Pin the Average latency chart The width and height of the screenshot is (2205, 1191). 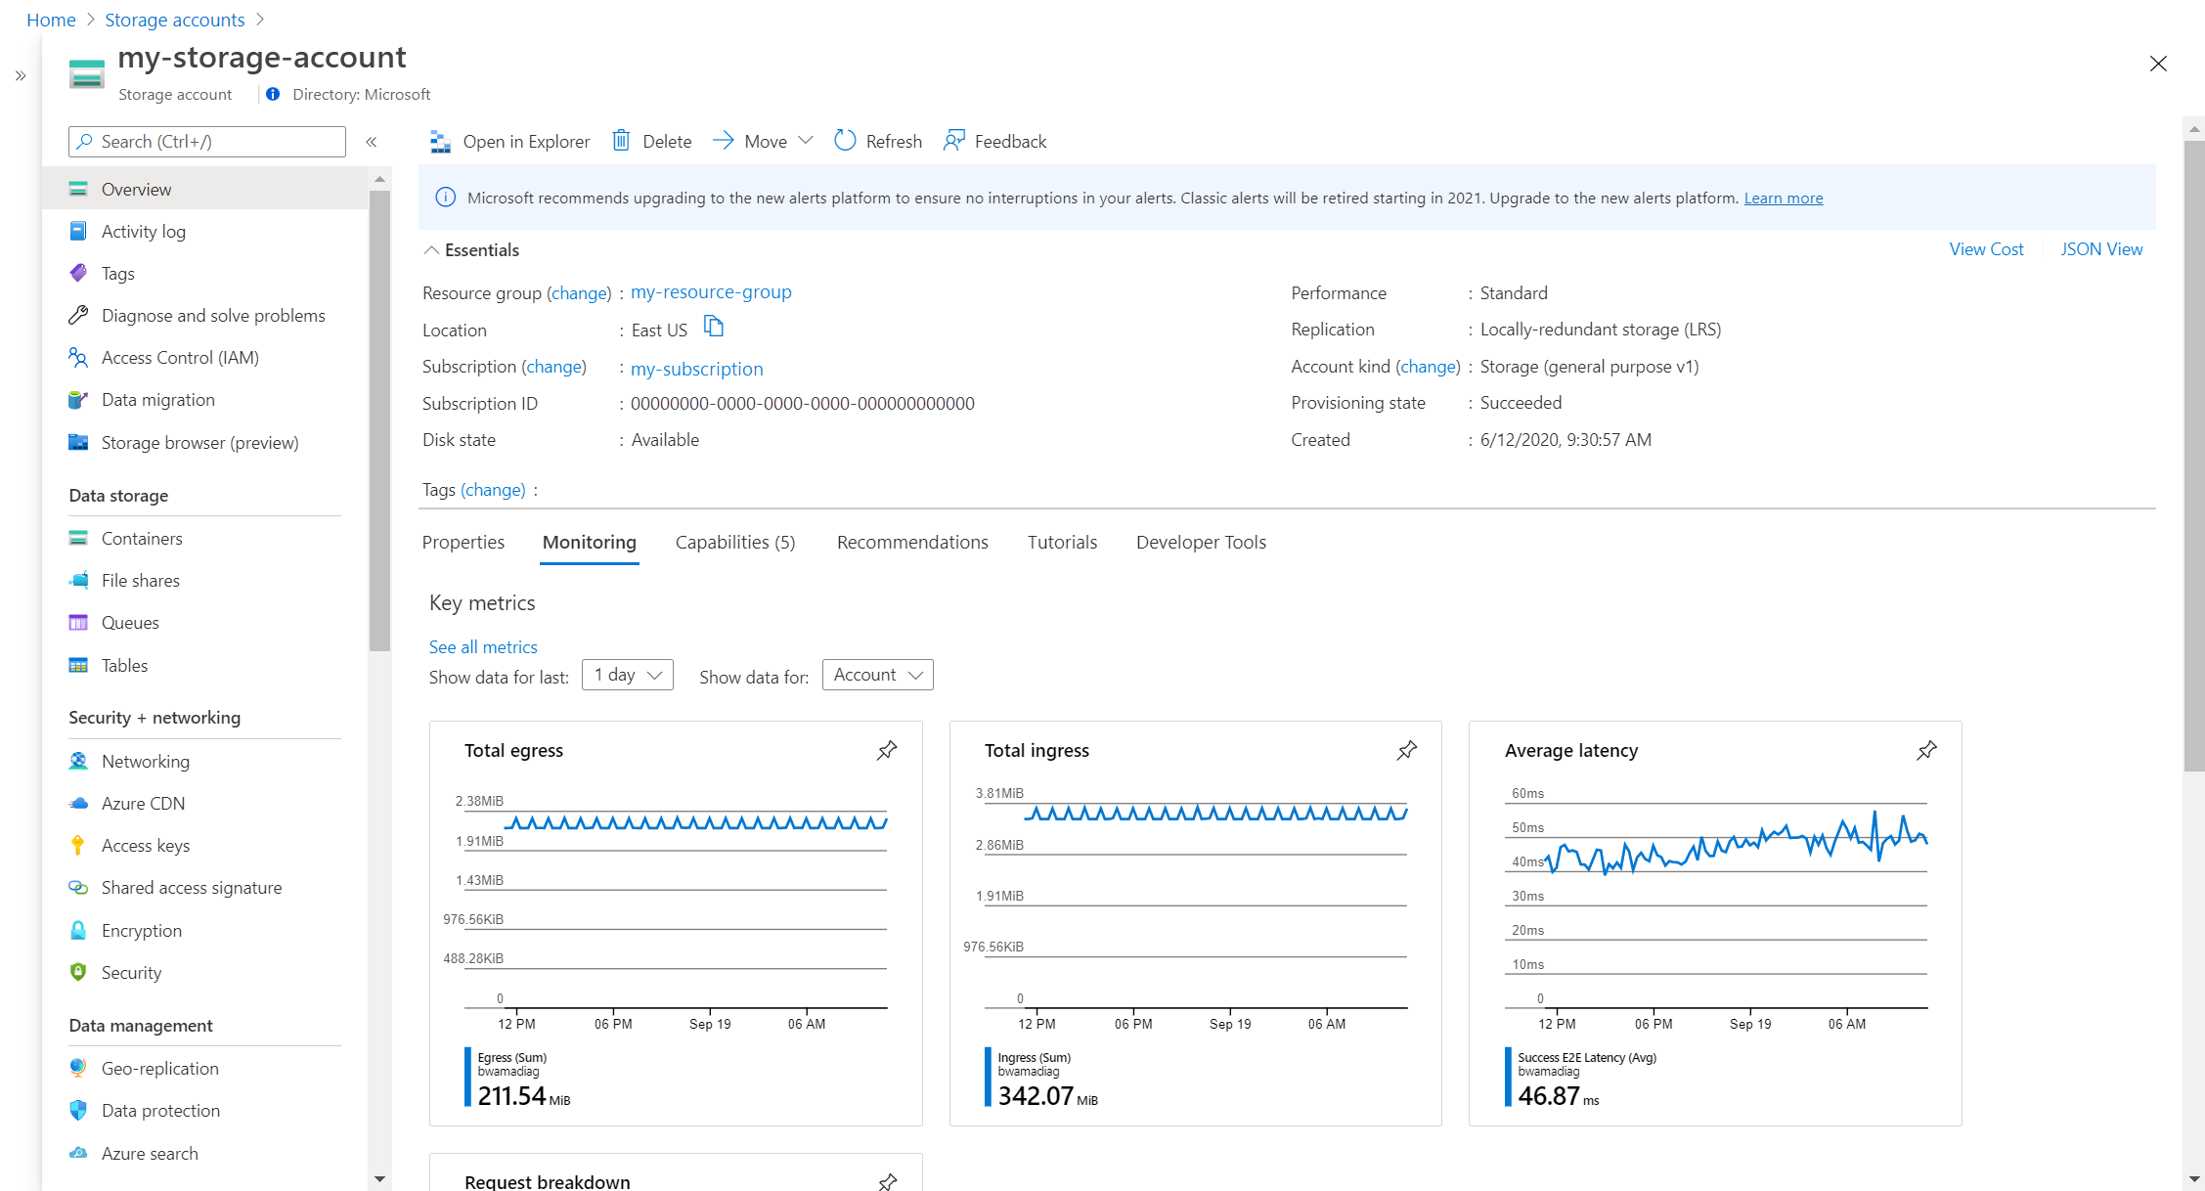tap(1926, 750)
